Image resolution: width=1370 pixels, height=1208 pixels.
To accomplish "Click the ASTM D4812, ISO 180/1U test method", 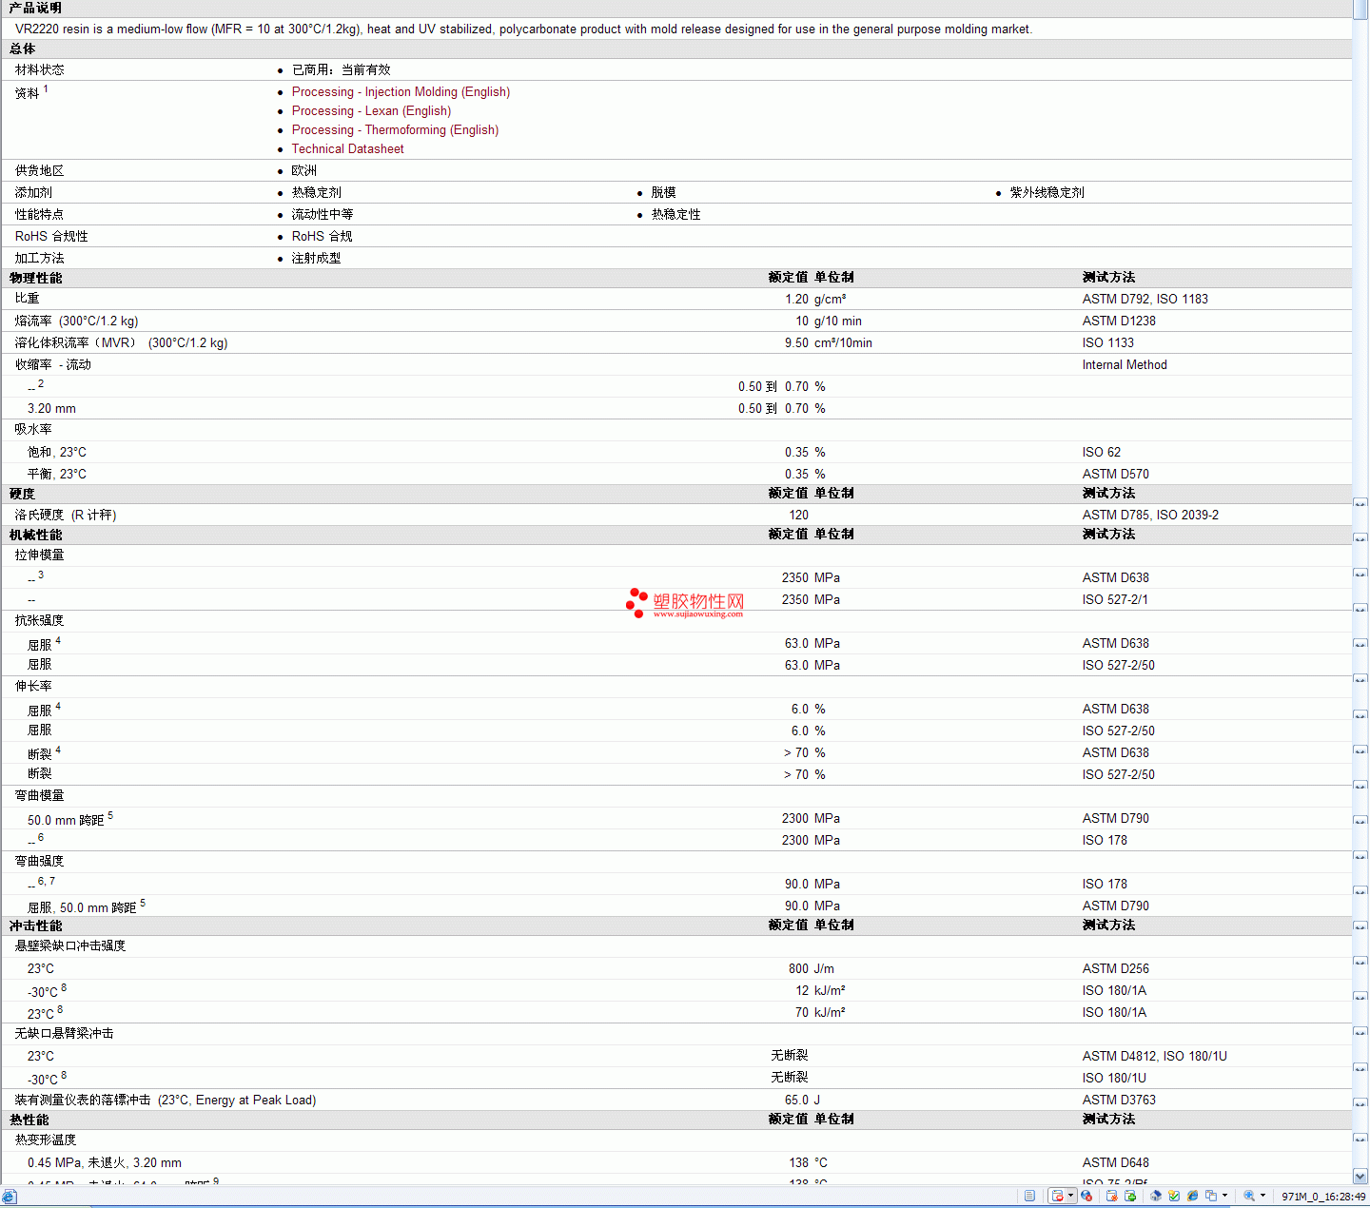I will point(1154,1057).
